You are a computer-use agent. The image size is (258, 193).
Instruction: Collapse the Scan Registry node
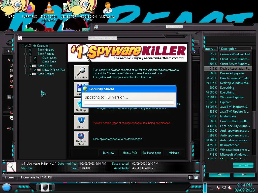pos(25,54)
